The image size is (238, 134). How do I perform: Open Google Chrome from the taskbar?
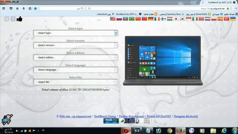[170, 131]
